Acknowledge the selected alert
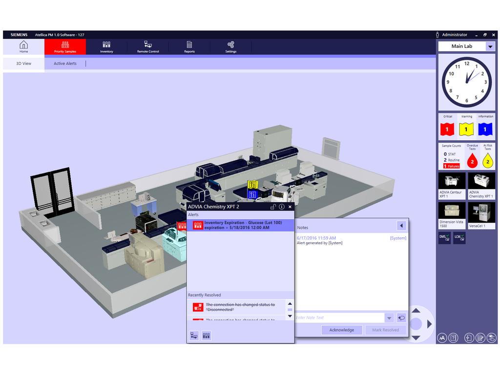500x375 pixels. pos(341,330)
